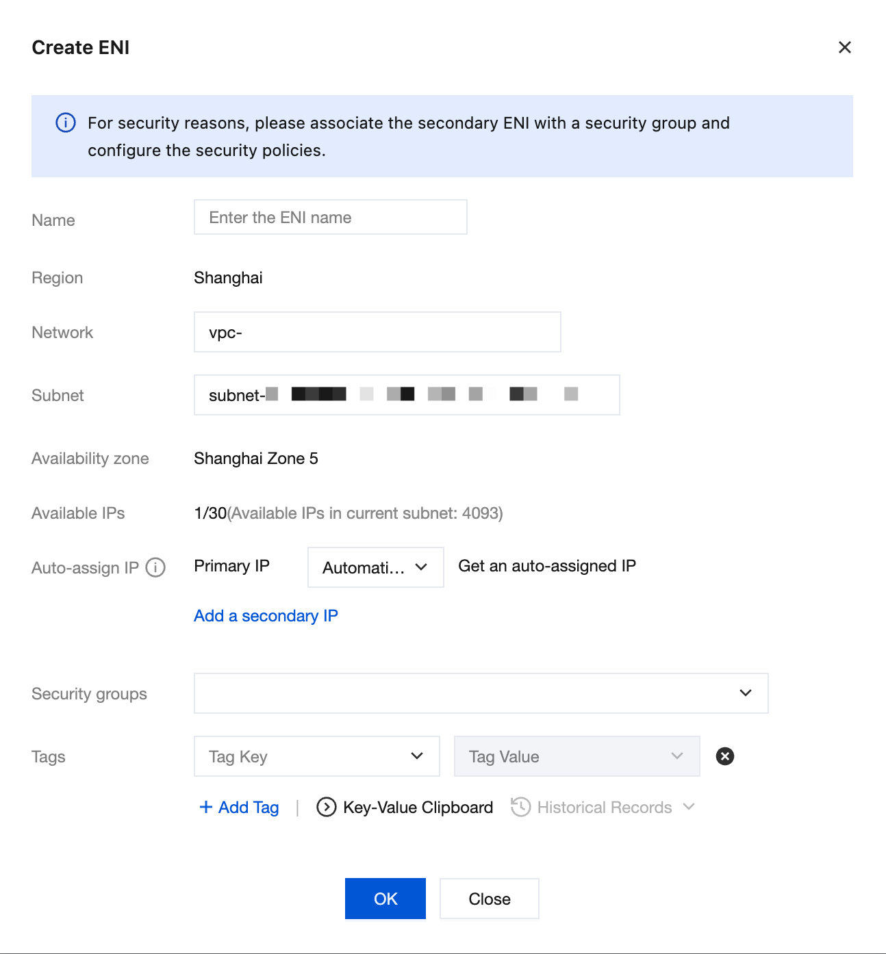This screenshot has width=886, height=954.
Task: Open the Tag Value dropdown
Action: click(x=577, y=756)
